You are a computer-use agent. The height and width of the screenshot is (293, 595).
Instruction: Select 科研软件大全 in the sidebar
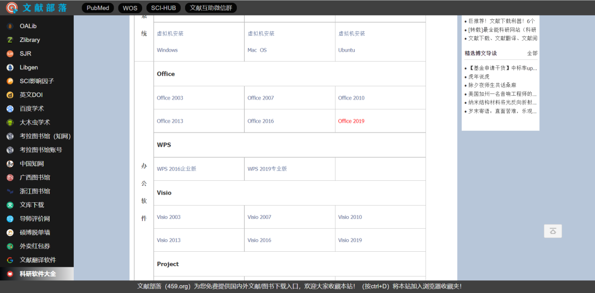click(37, 274)
